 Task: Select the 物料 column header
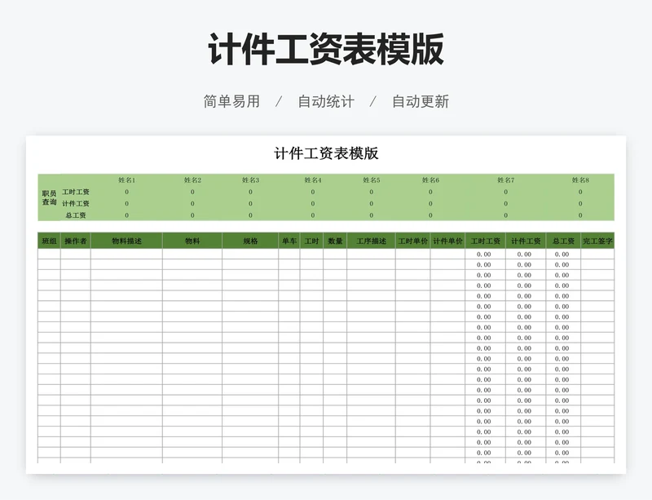click(x=192, y=241)
